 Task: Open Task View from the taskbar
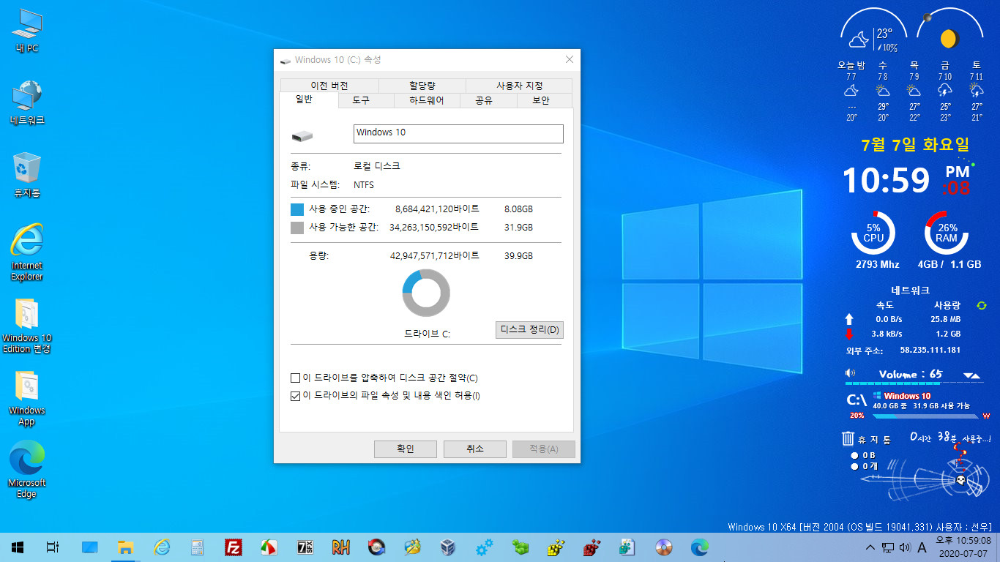[x=52, y=547]
